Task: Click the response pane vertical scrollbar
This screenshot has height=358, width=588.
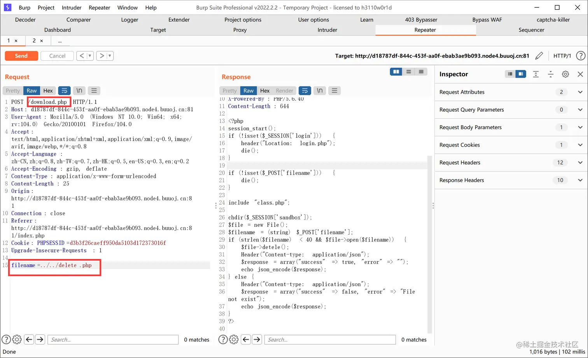Action: (430, 244)
